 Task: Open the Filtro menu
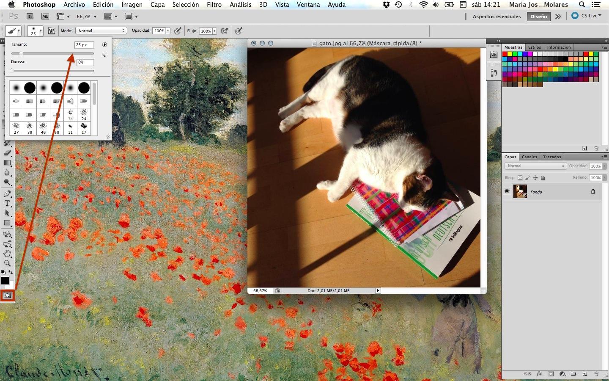pyautogui.click(x=214, y=5)
